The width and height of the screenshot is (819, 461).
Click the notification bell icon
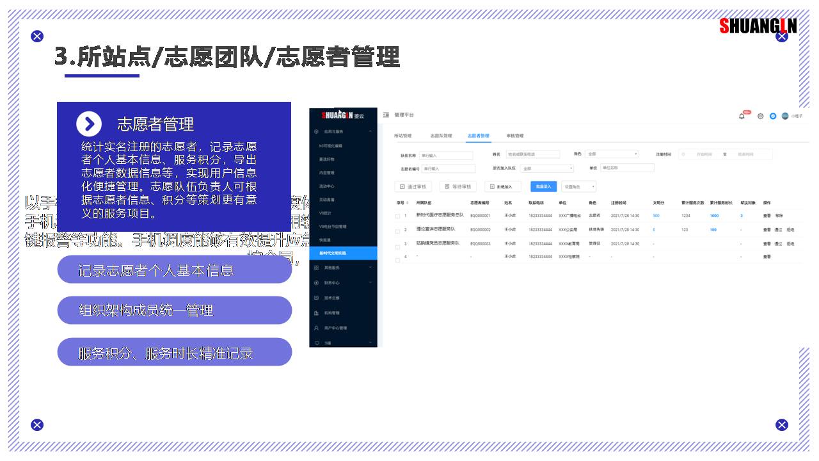(x=742, y=116)
